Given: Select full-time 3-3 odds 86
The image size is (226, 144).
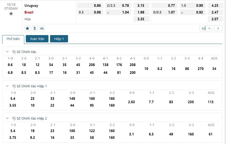Looking at the screenshot, I should [187, 69].
